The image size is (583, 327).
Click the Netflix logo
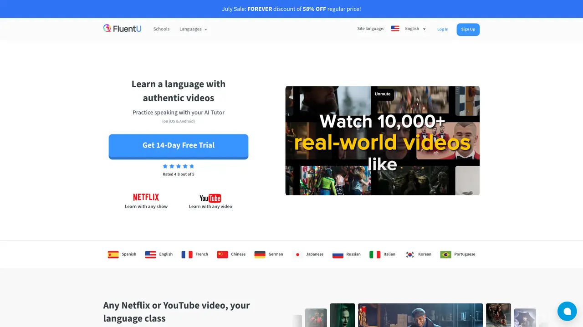(x=146, y=197)
